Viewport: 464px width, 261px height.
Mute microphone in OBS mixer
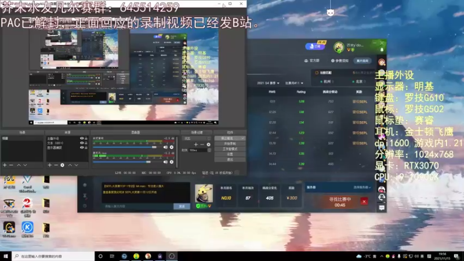(165, 162)
